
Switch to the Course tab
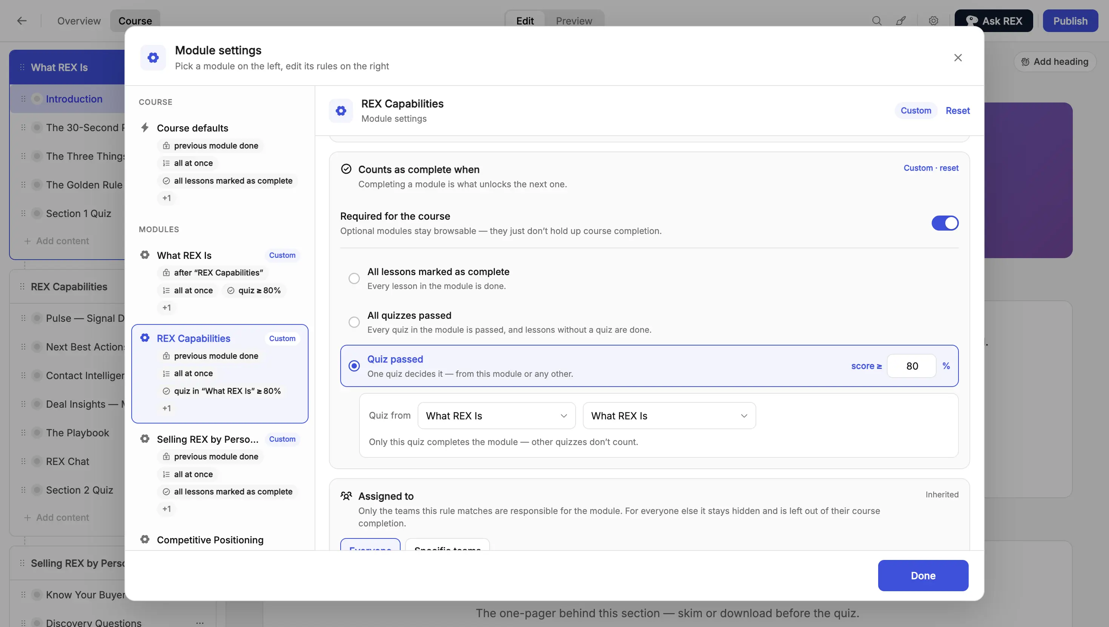click(x=135, y=21)
